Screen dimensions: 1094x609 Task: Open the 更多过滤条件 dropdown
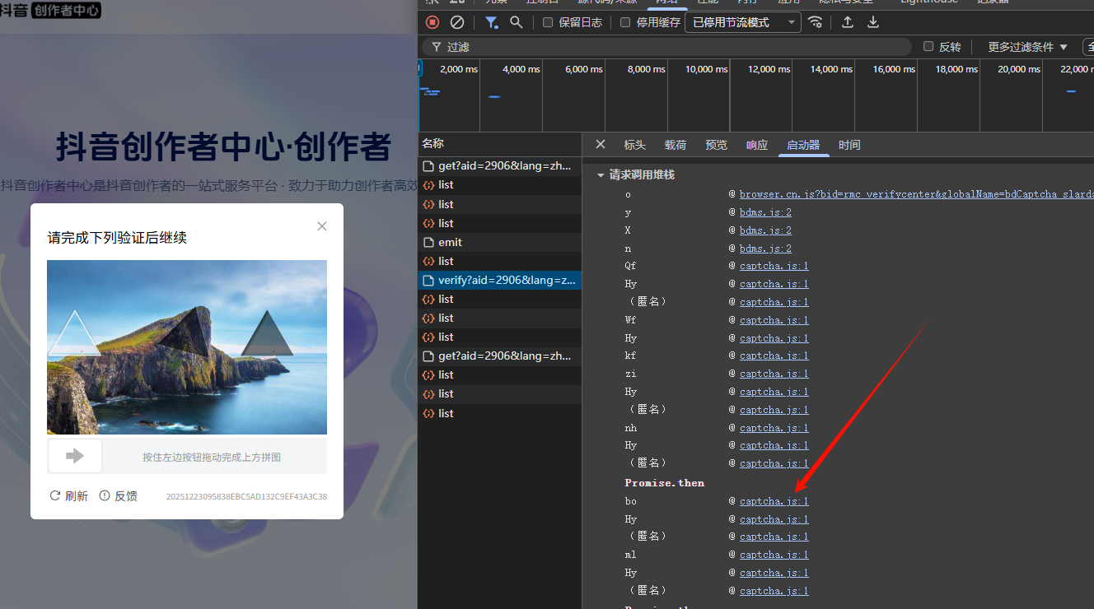1027,47
